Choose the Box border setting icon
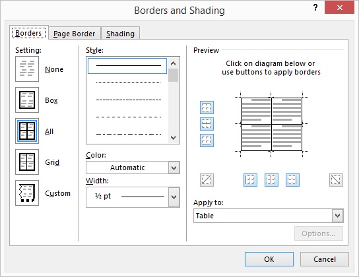Viewport: 359px width, 277px height. pos(27,100)
